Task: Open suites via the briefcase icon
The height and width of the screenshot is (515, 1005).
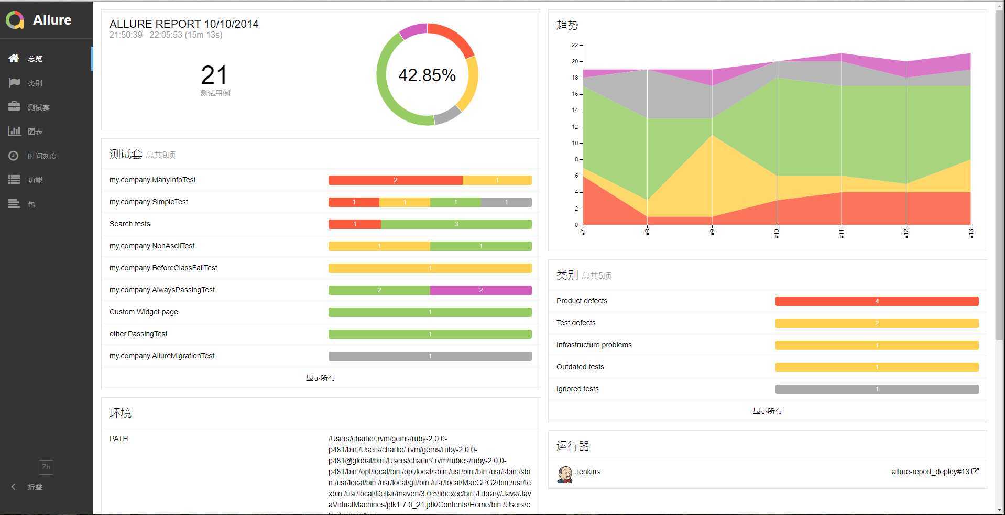Action: (x=14, y=107)
